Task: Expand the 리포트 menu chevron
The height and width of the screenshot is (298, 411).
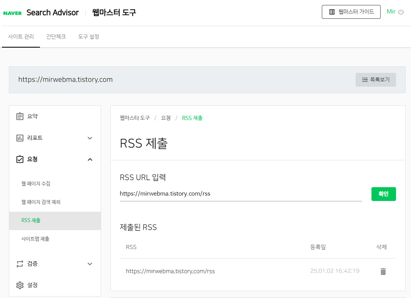Action: pos(90,138)
